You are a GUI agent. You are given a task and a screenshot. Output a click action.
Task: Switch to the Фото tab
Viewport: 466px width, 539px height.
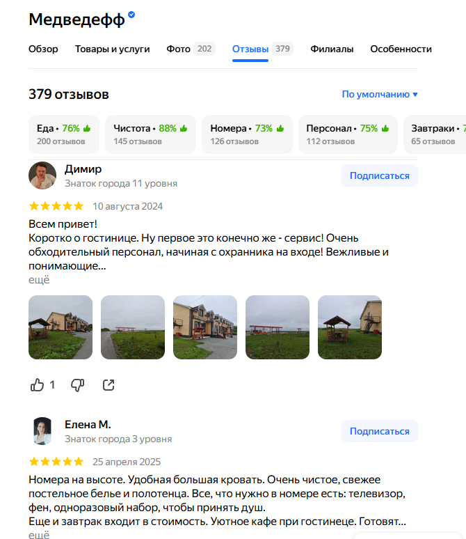coord(191,49)
